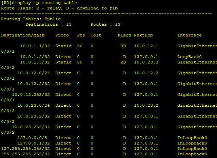Viewport: 217px width, 158px height.
Task: Click destination 10.0.1.1/32
Action: (x=35, y=46)
